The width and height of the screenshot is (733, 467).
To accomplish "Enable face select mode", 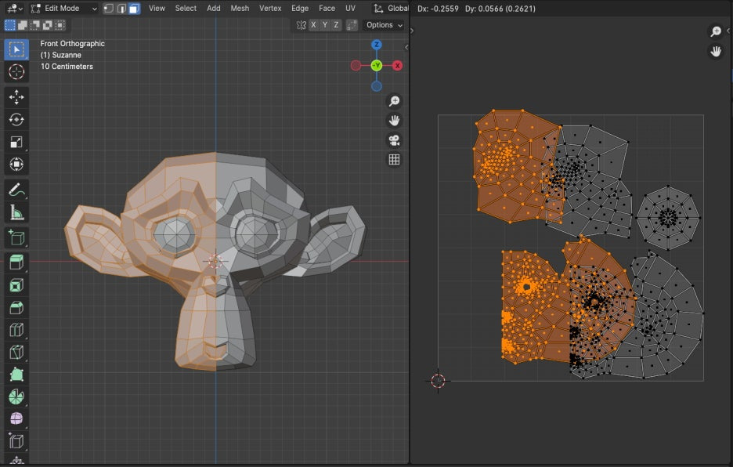I will click(134, 9).
